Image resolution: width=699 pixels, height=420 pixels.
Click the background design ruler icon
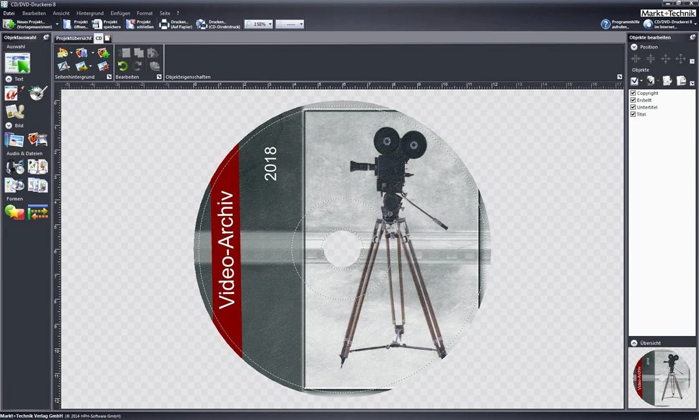tap(63, 67)
